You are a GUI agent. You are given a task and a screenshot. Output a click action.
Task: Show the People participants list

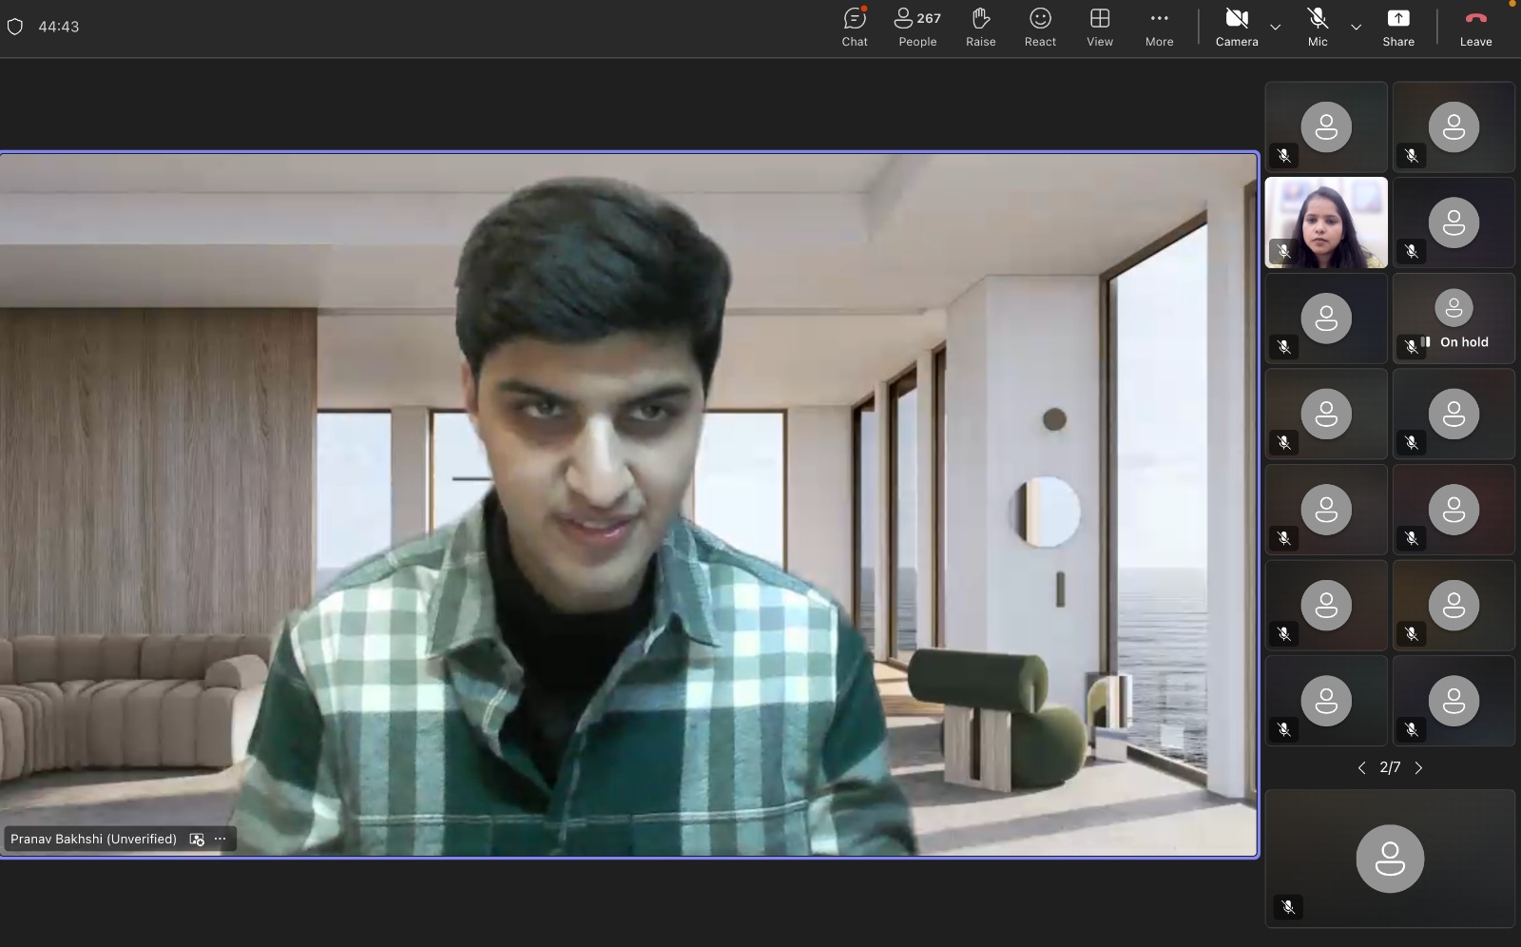917,27
